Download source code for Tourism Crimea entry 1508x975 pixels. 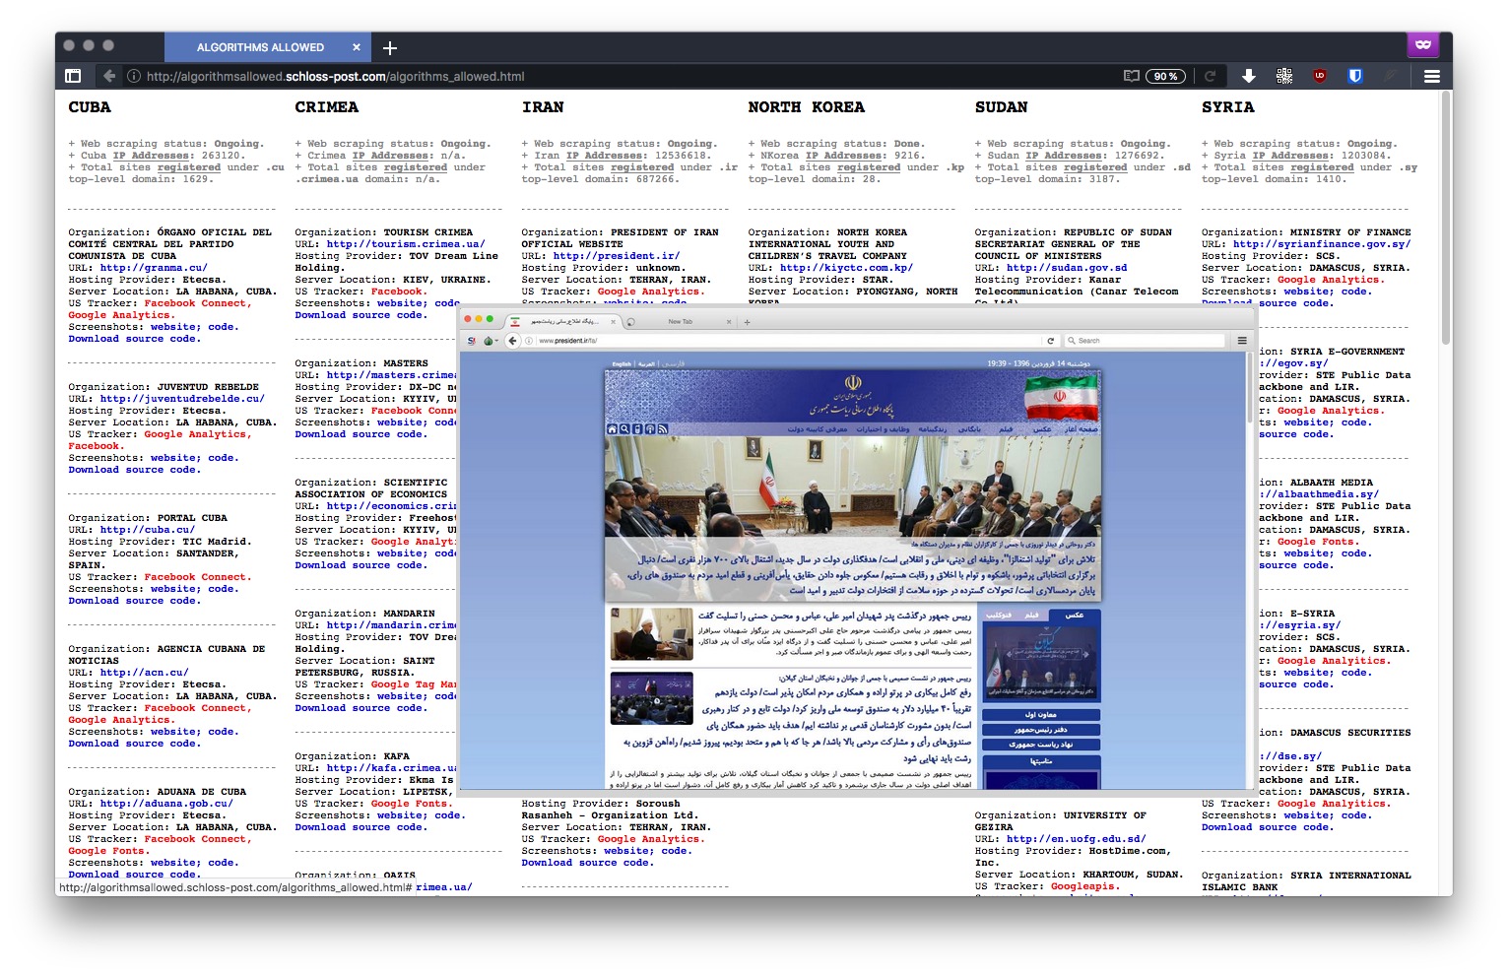361,315
